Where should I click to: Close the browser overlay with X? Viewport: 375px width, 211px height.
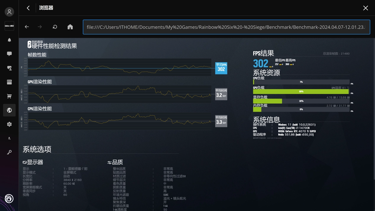pyautogui.click(x=366, y=8)
